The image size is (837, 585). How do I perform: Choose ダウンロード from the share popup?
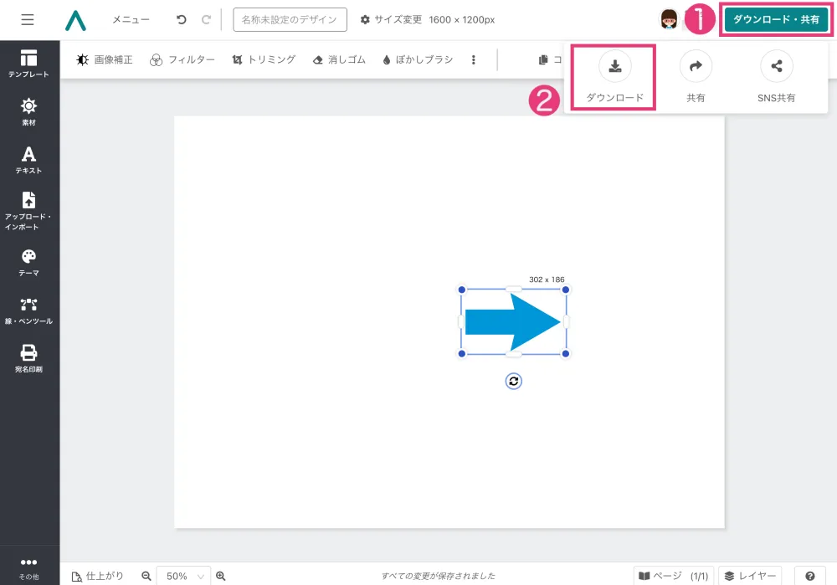[614, 77]
